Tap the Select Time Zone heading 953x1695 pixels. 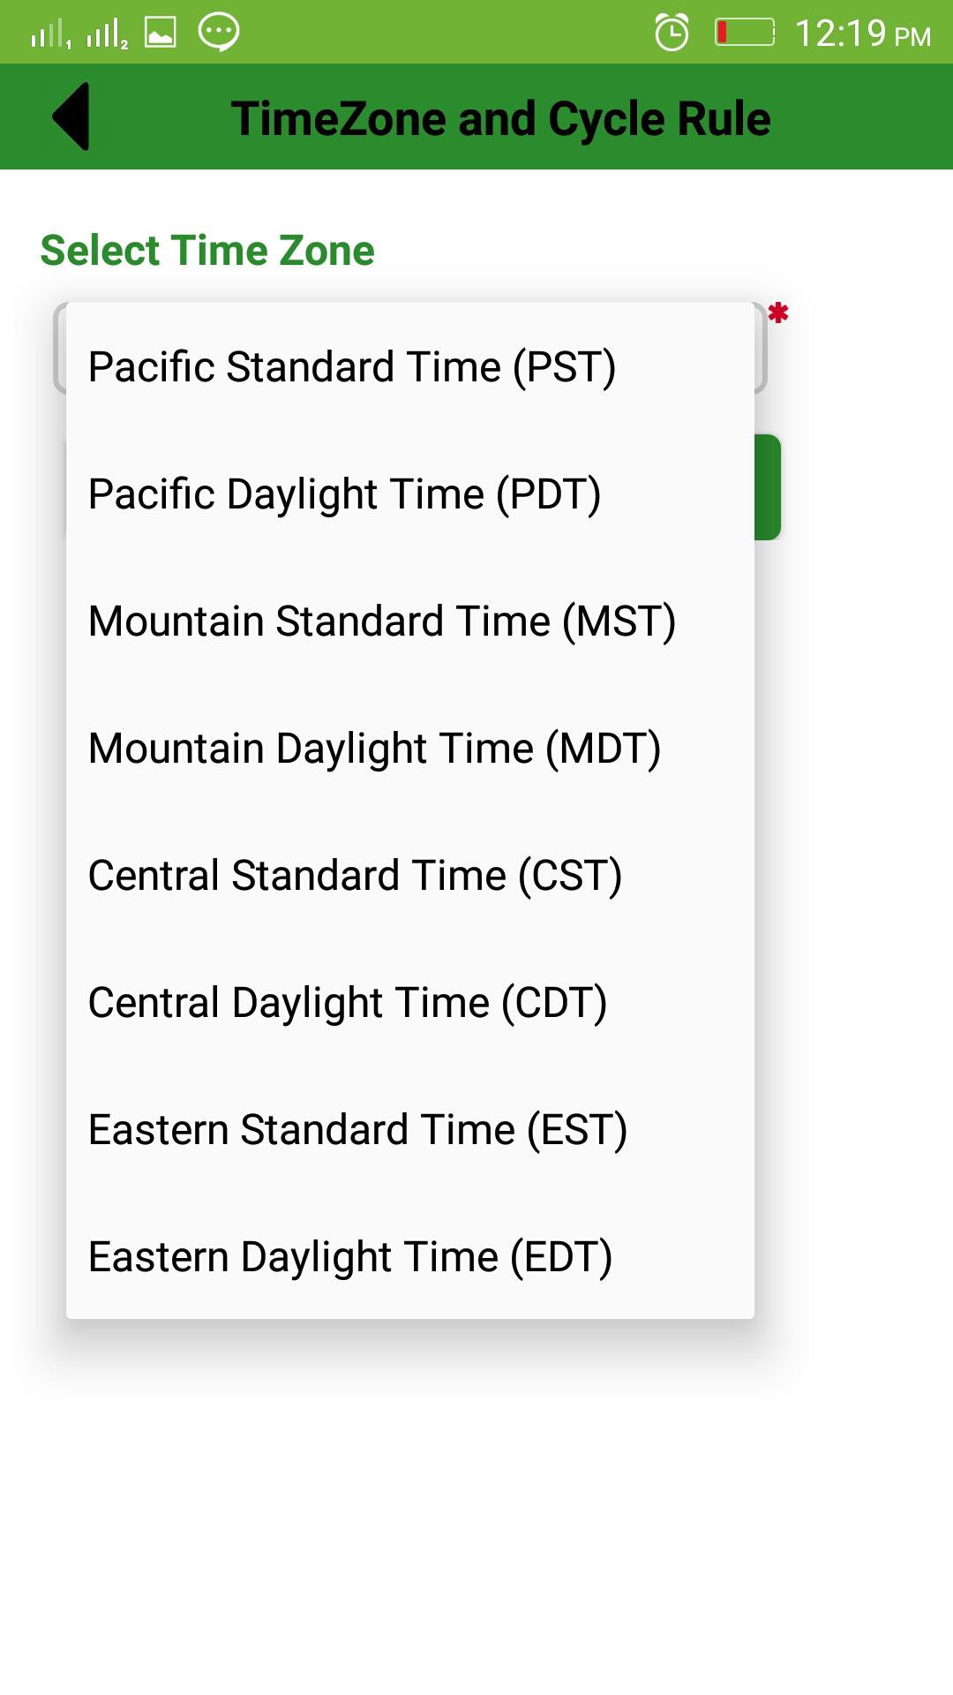(x=207, y=250)
